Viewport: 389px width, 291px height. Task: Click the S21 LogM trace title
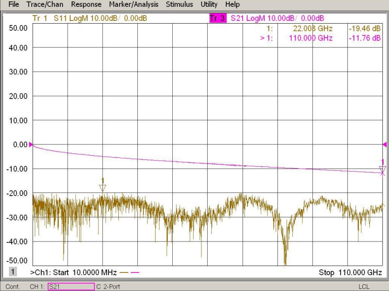click(x=277, y=19)
